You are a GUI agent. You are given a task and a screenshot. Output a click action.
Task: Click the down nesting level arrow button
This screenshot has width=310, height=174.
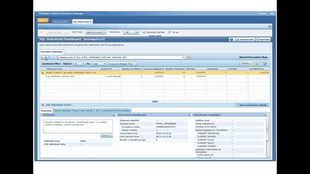pos(53,58)
